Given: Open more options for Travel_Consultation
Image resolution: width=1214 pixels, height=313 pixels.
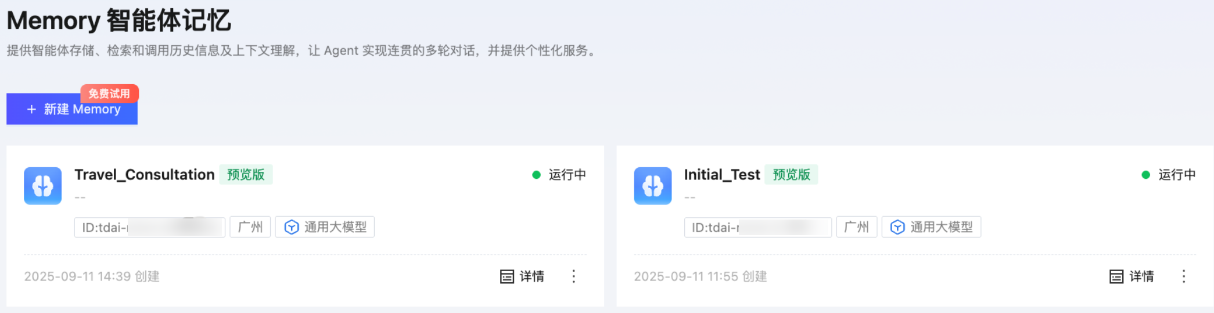Looking at the screenshot, I should click(x=573, y=276).
